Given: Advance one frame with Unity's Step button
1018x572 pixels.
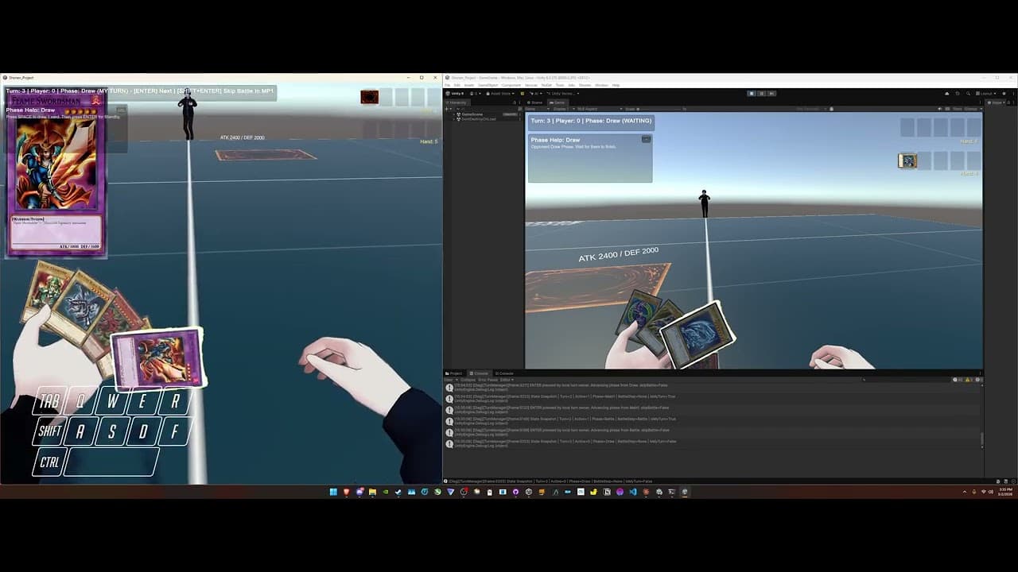Looking at the screenshot, I should pyautogui.click(x=771, y=93).
